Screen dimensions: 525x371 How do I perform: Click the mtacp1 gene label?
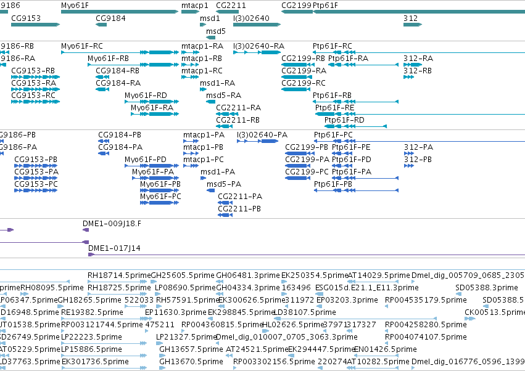point(194,6)
